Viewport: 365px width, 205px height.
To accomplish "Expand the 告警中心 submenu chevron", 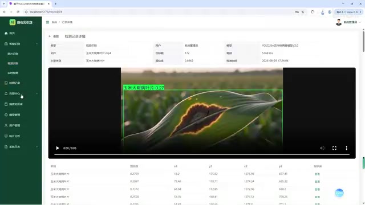I will tap(36, 93).
